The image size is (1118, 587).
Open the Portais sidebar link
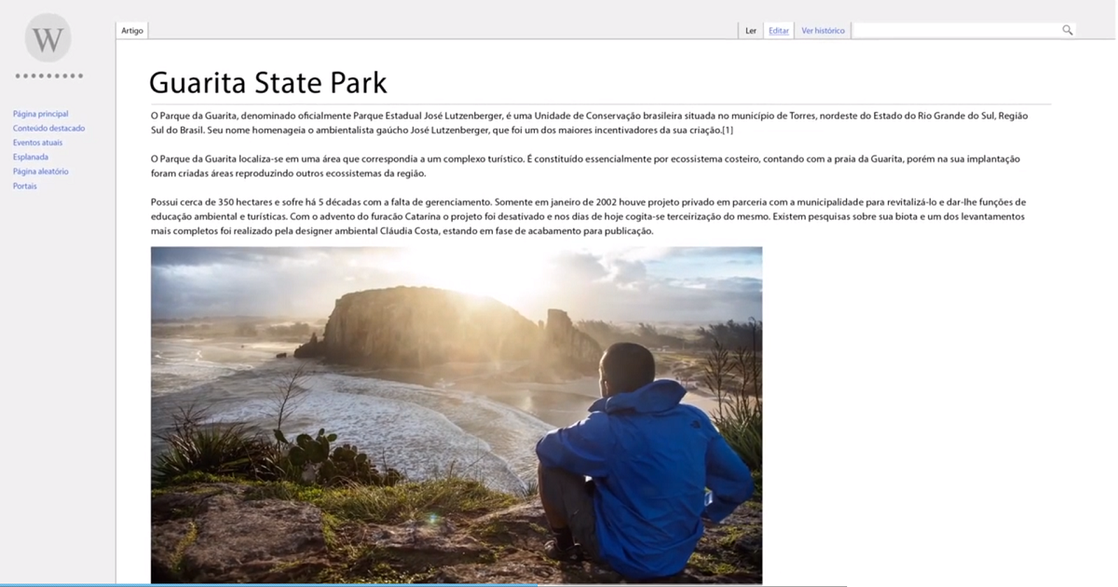pyautogui.click(x=25, y=186)
